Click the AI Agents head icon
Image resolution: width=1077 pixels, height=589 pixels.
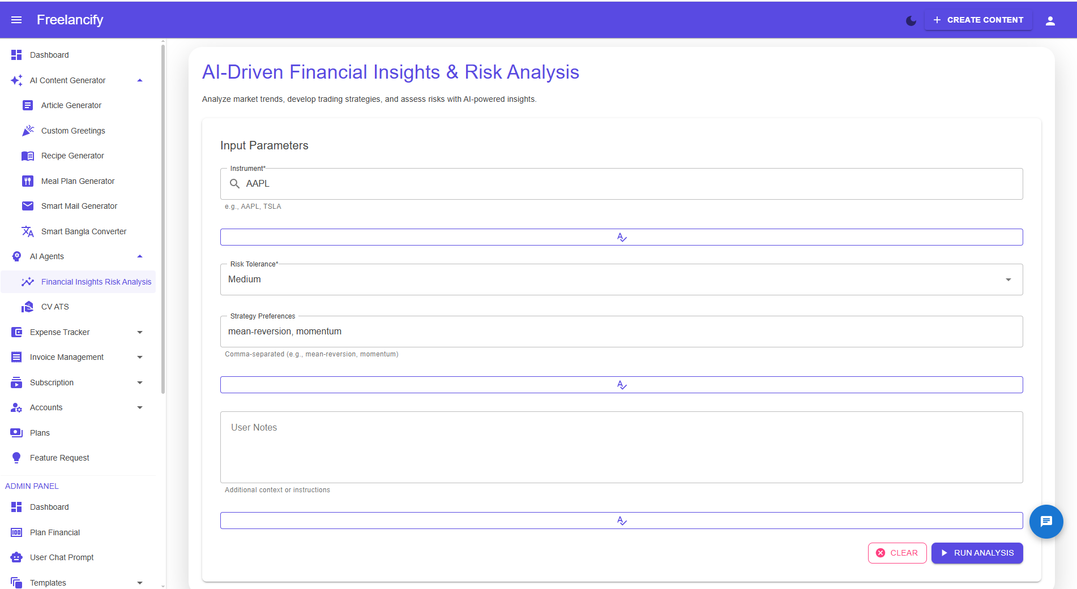(16, 256)
